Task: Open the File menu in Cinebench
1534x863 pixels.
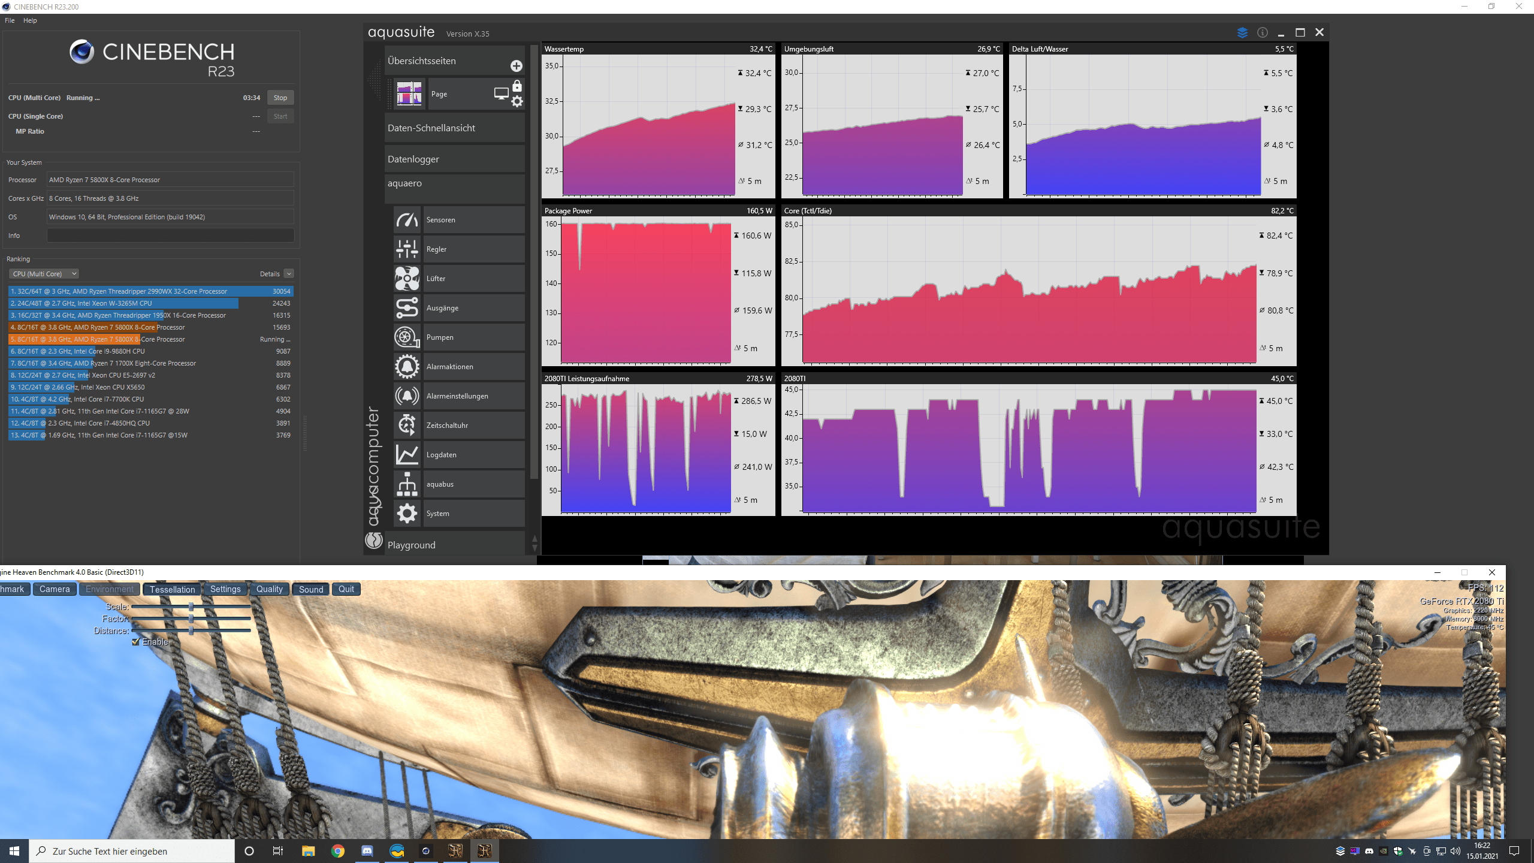Action: tap(10, 20)
